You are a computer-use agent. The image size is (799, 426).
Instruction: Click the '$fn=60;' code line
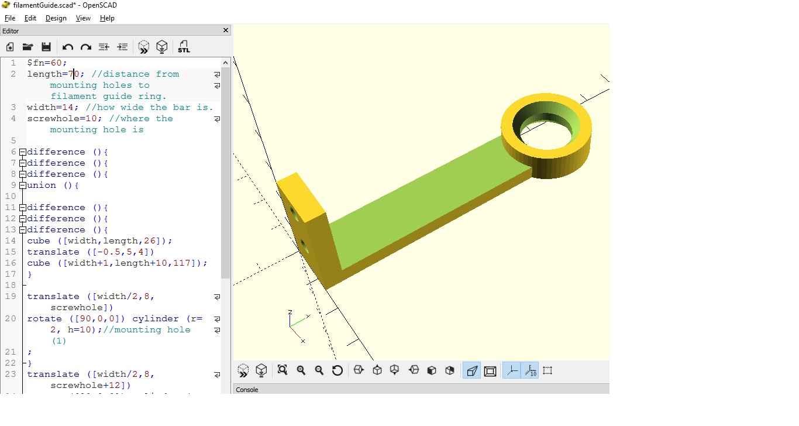[x=47, y=63]
